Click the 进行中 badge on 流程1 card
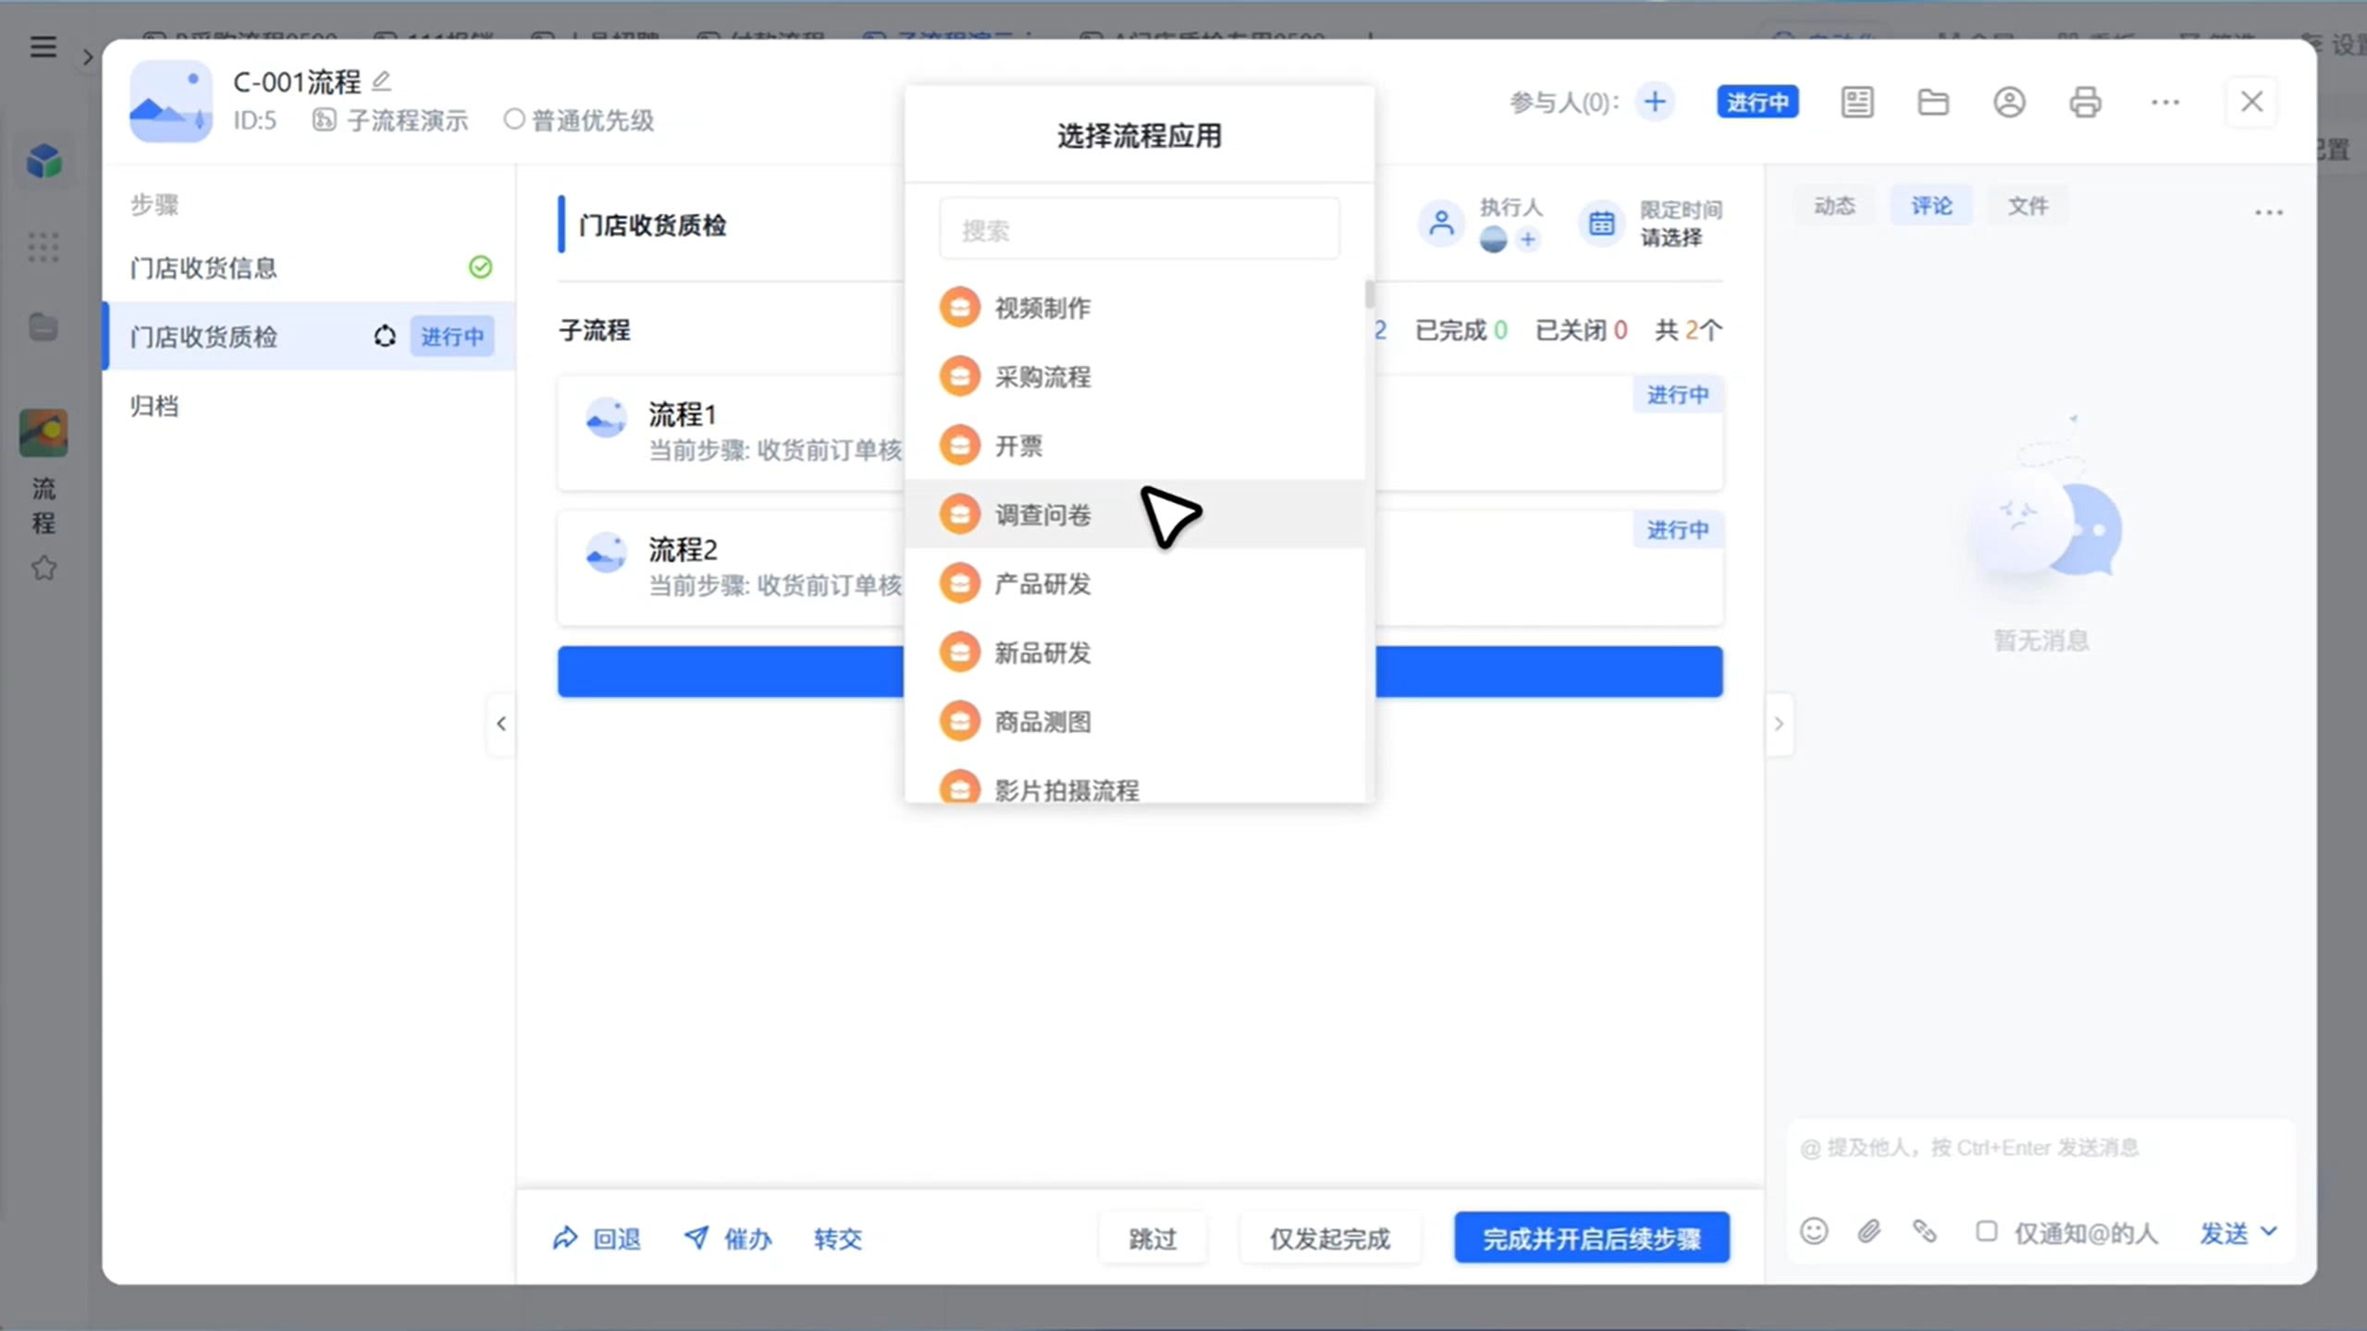The image size is (2367, 1331). [1677, 395]
